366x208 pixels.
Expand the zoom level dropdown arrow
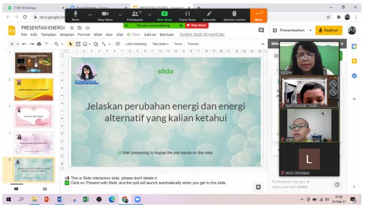coord(62,44)
